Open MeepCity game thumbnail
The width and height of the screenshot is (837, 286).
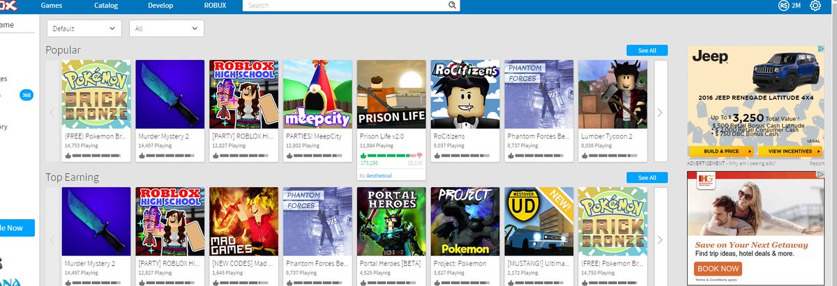pos(318,95)
